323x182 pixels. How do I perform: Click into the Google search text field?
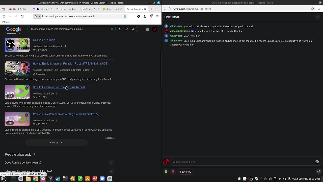[69, 29]
